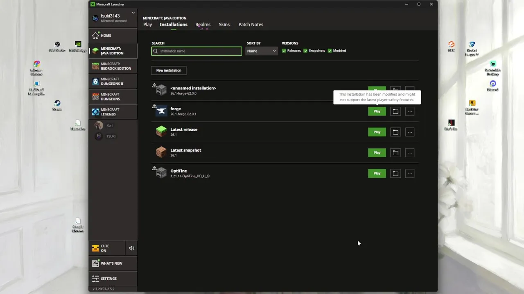The width and height of the screenshot is (524, 294).
Task: Open more options for Latest snapshot
Action: pyautogui.click(x=410, y=153)
